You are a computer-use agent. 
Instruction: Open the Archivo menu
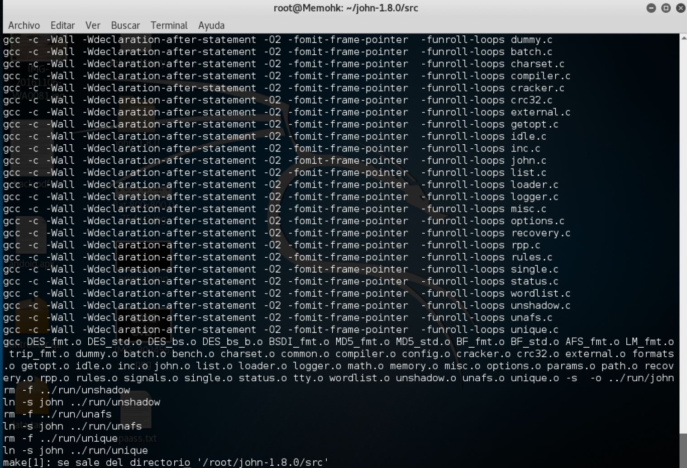pyautogui.click(x=24, y=25)
